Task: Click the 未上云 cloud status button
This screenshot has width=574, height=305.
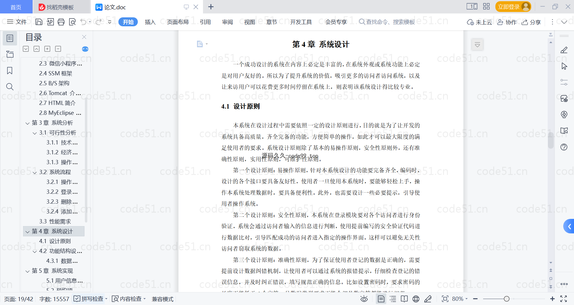Action: click(480, 22)
